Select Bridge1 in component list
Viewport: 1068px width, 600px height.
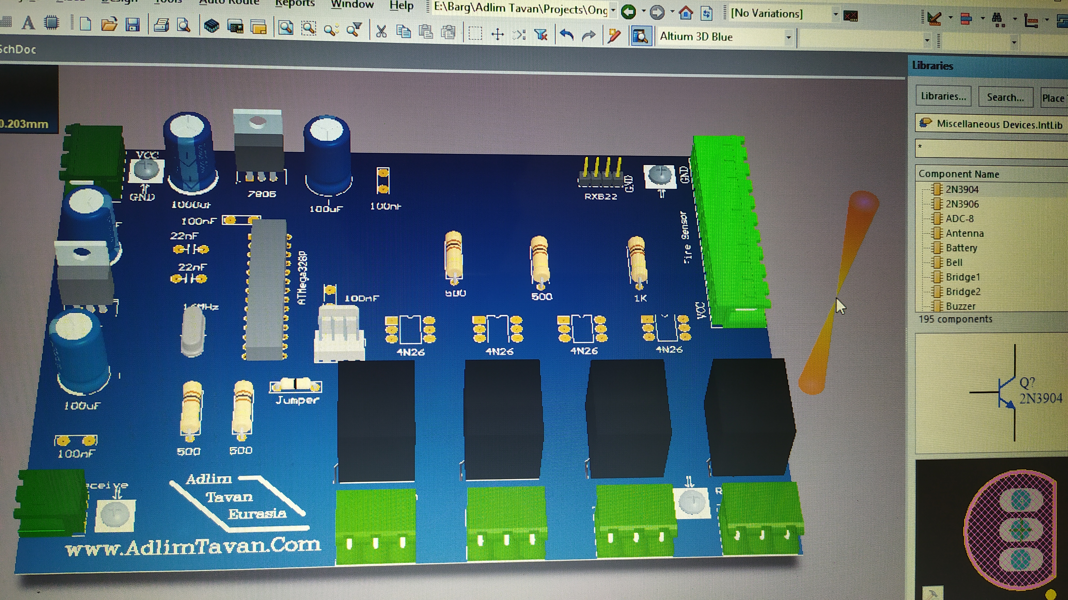pos(963,277)
